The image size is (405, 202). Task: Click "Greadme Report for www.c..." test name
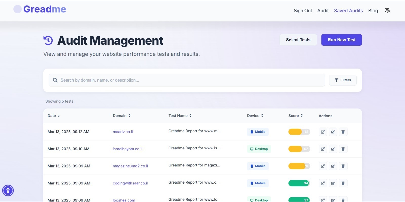(x=194, y=183)
